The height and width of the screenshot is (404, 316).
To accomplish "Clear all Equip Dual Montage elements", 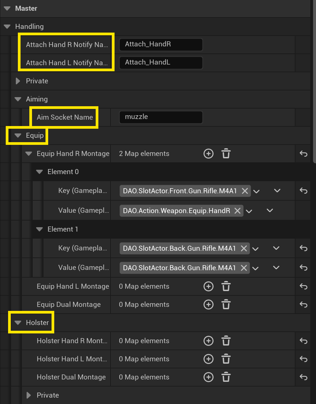I will click(x=226, y=305).
